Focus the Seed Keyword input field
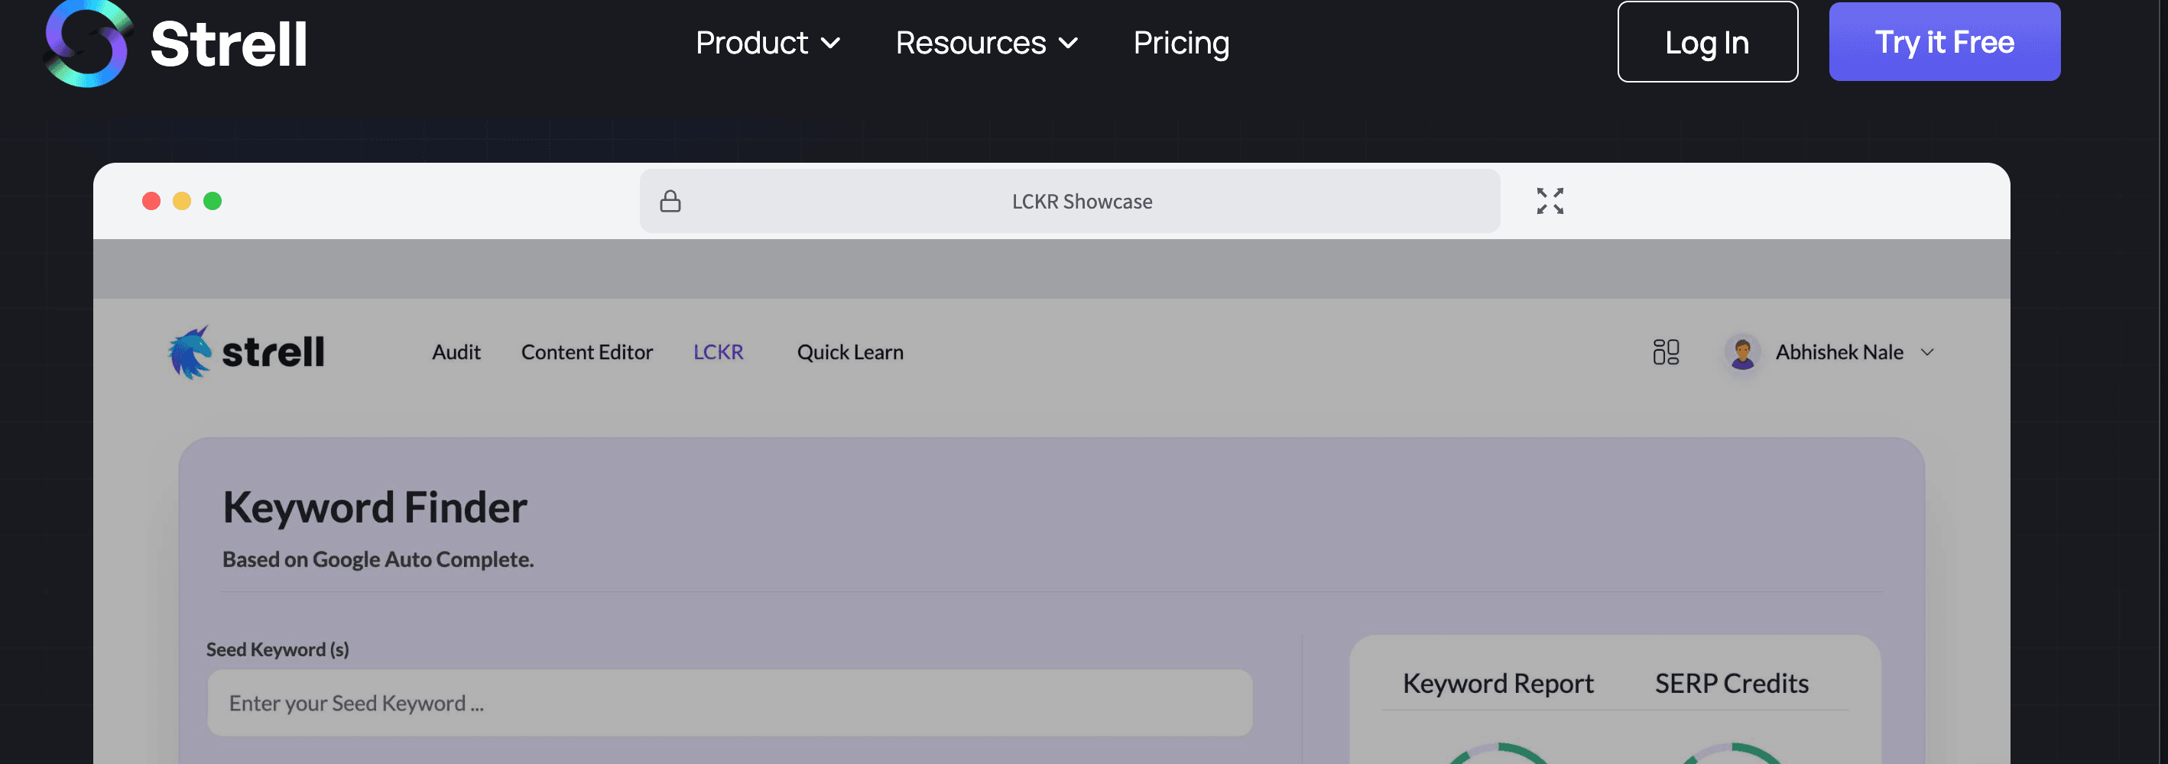The width and height of the screenshot is (2168, 764). coord(730,703)
